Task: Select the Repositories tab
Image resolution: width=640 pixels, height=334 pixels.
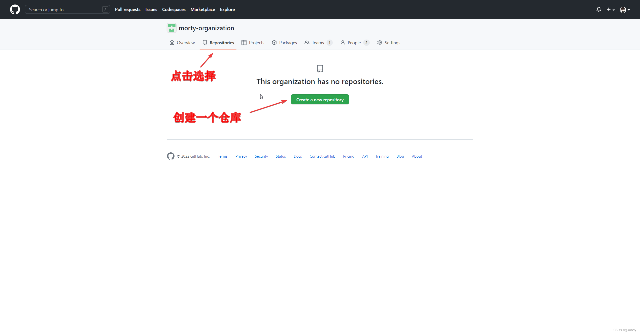Action: (218, 43)
